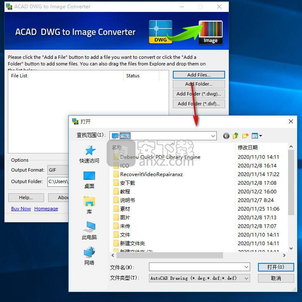Click the horizontal scrollbar in file list
The height and width of the screenshot is (302, 302).
tap(170, 255)
